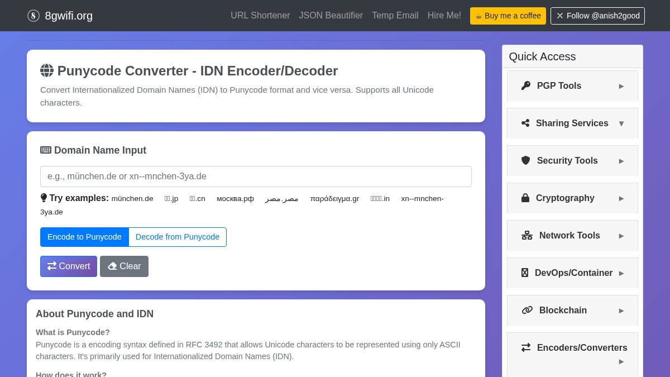The height and width of the screenshot is (377, 670).
Task: Expand the Security Tools arrow
Action: (x=621, y=161)
